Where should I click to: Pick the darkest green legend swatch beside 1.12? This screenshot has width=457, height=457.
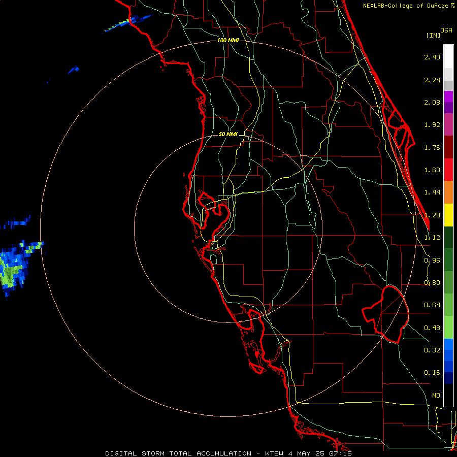[x=448, y=237]
